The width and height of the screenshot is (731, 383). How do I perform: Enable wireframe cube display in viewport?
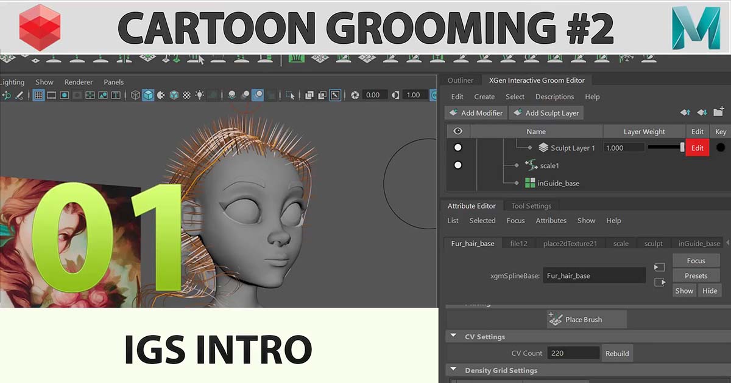135,95
